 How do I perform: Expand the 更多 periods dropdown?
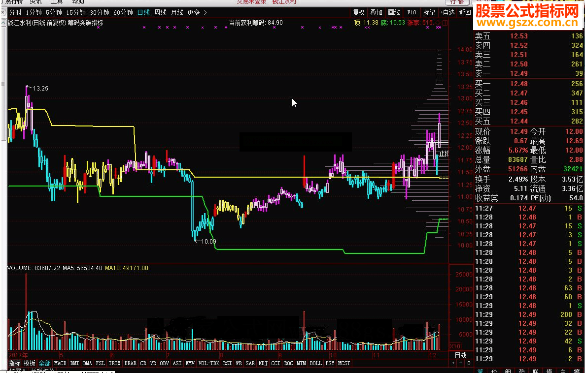tap(197, 12)
